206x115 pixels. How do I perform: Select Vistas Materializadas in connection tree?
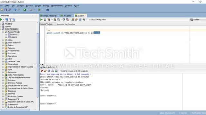point(16,75)
